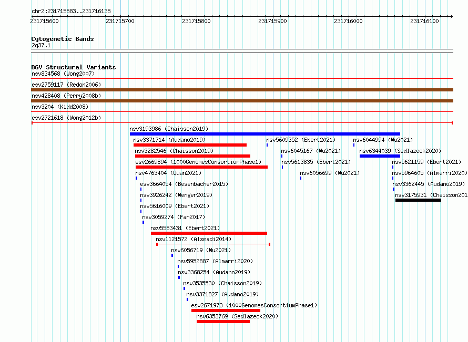This screenshot has height=342, width=468.
Task: Select nsv5621159 (Ebert2021) variant text
Action: pyautogui.click(x=426, y=162)
